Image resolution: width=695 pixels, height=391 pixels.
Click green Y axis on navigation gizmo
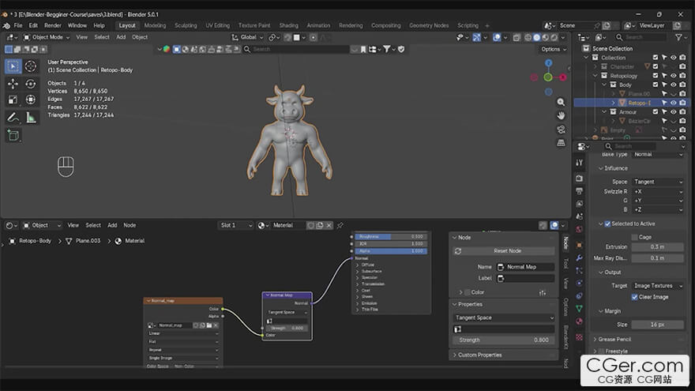pyautogui.click(x=548, y=77)
